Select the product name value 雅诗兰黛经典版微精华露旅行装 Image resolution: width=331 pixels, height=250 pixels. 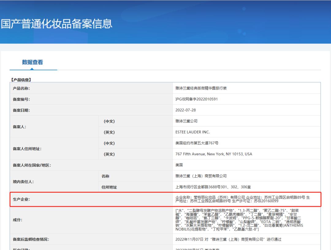pos(201,88)
